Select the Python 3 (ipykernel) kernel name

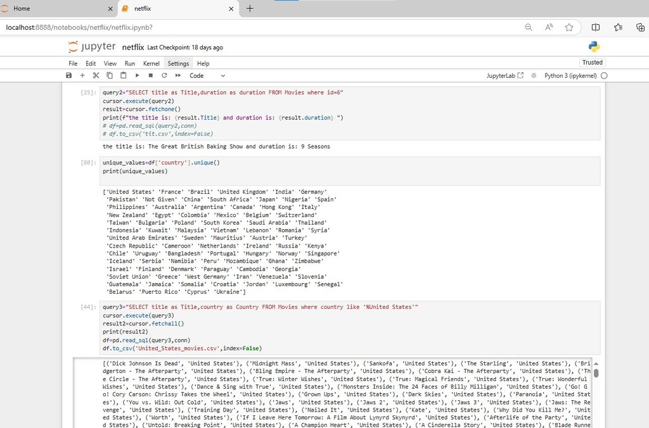coord(570,76)
